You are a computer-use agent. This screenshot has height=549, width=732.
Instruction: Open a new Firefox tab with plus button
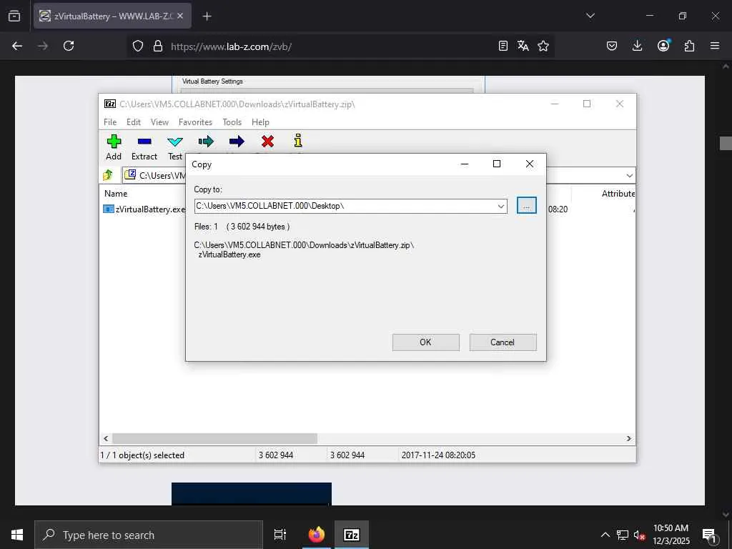coord(207,16)
